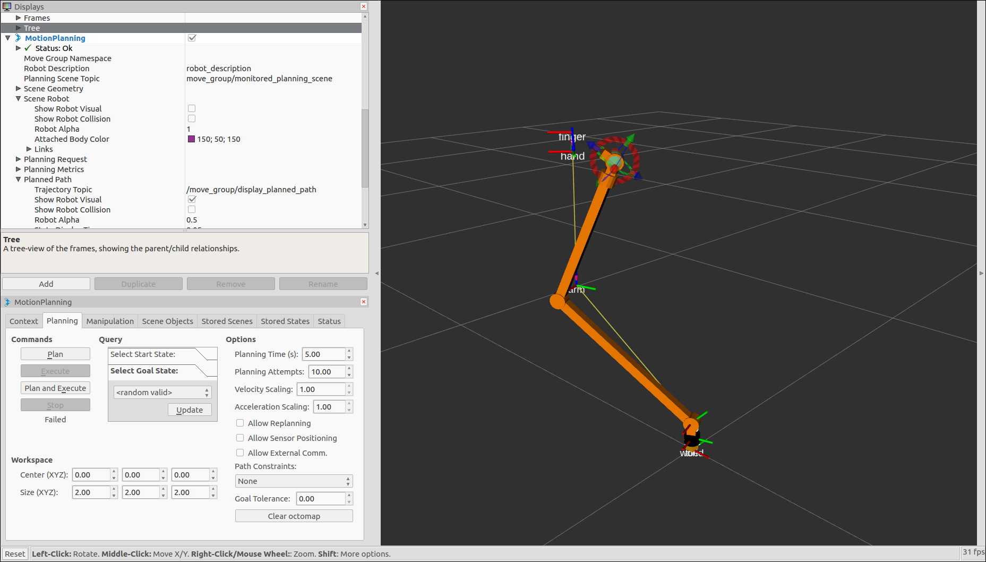The height and width of the screenshot is (562, 986).
Task: Enable Scene Robot Show Robot Visual
Action: pyautogui.click(x=192, y=108)
